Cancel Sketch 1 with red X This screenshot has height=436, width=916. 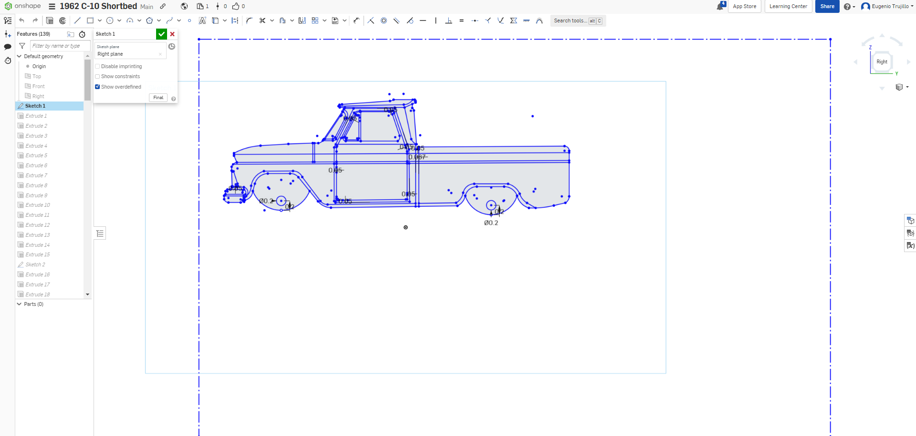172,34
